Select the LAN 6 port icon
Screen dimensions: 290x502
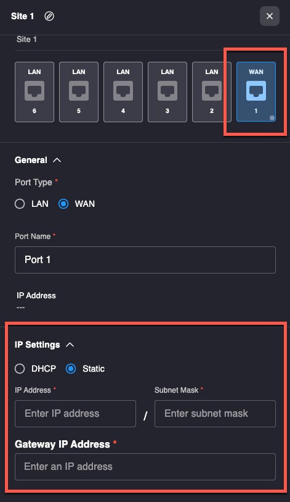point(34,91)
